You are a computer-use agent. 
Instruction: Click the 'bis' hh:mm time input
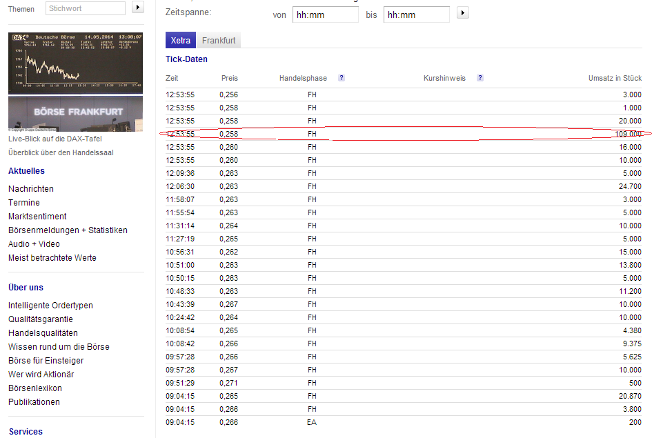[416, 14]
